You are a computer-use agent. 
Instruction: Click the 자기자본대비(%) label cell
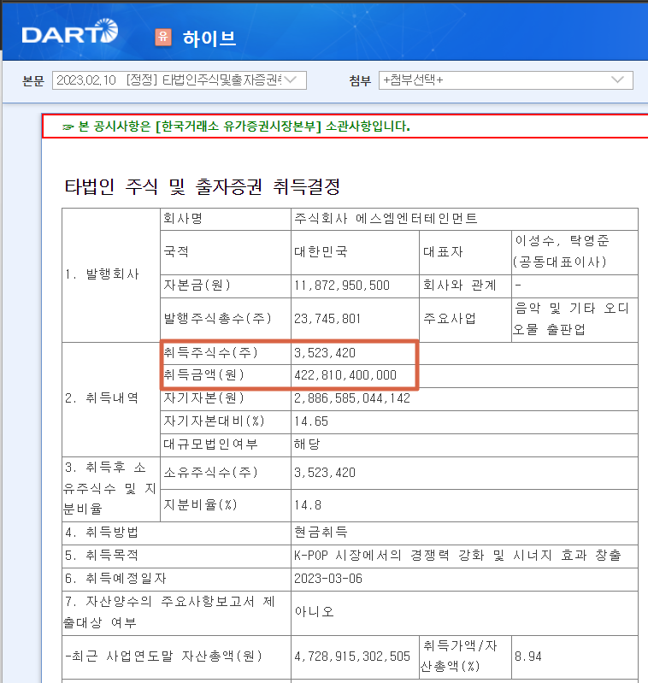(x=225, y=421)
